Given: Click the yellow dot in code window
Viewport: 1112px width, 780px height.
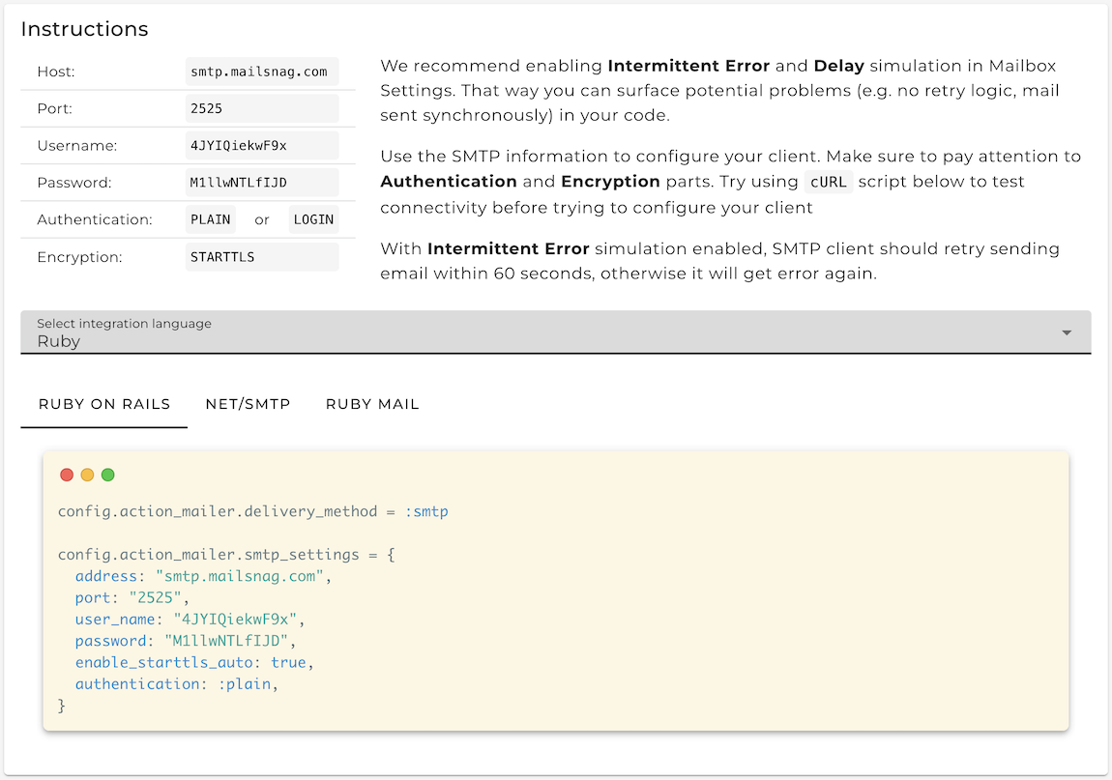Looking at the screenshot, I should 87,475.
